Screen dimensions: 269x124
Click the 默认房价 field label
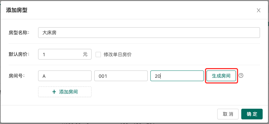click(x=19, y=54)
